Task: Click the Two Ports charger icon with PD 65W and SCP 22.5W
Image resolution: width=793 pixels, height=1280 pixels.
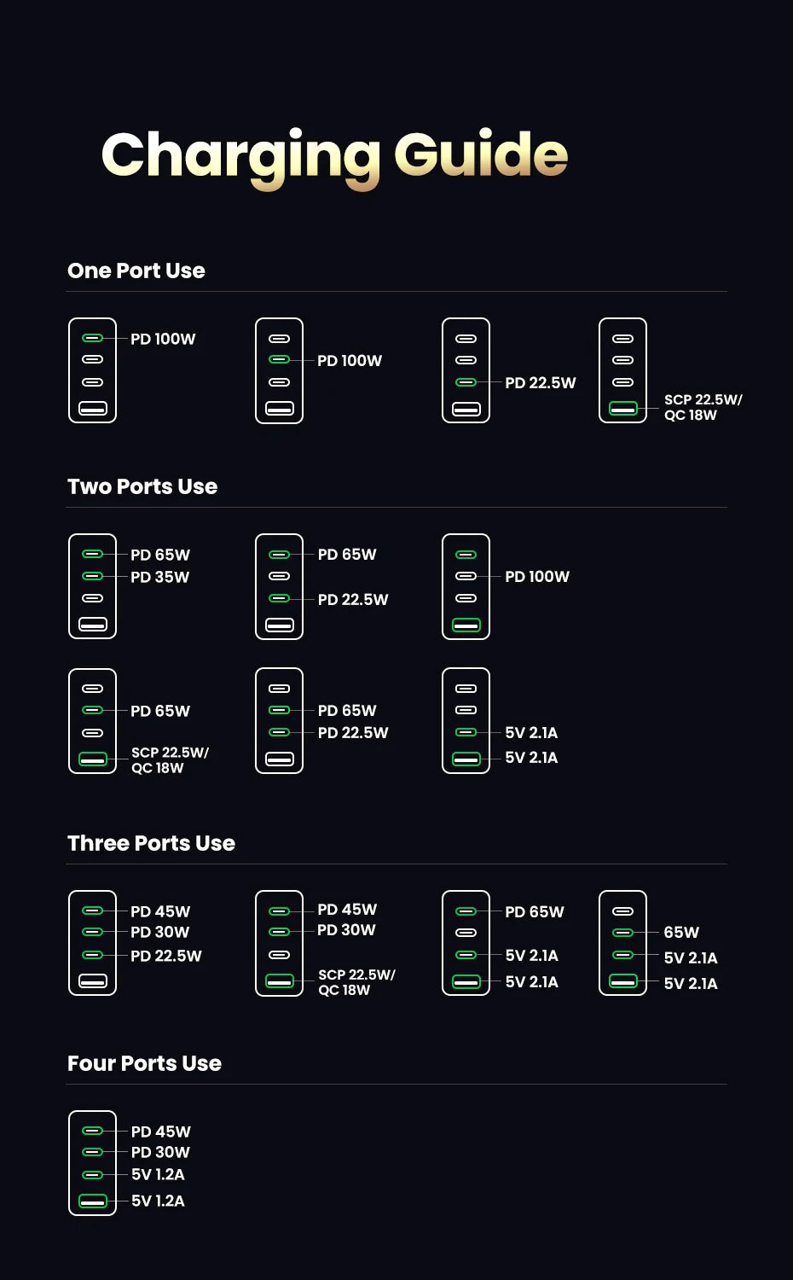Action: [x=92, y=721]
